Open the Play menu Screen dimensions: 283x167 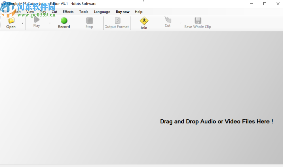click(43, 12)
